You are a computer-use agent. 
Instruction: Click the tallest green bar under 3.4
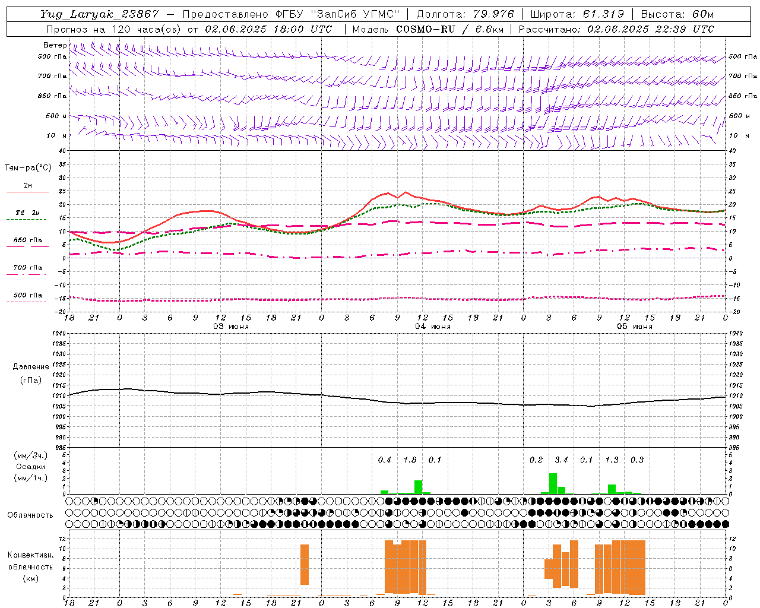pyautogui.click(x=553, y=483)
